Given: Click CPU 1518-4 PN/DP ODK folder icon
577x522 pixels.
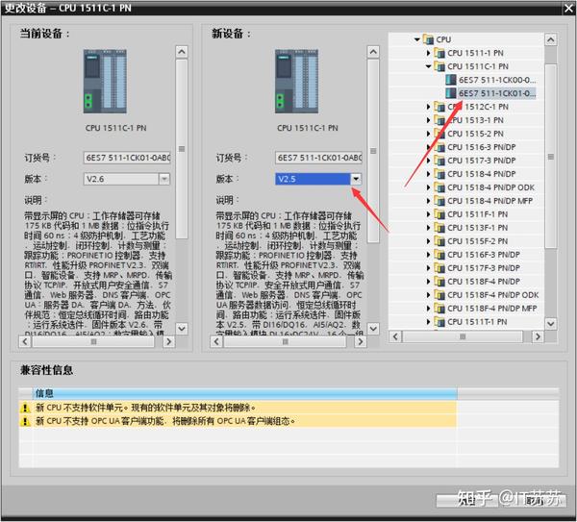Looking at the screenshot, I should pos(439,187).
